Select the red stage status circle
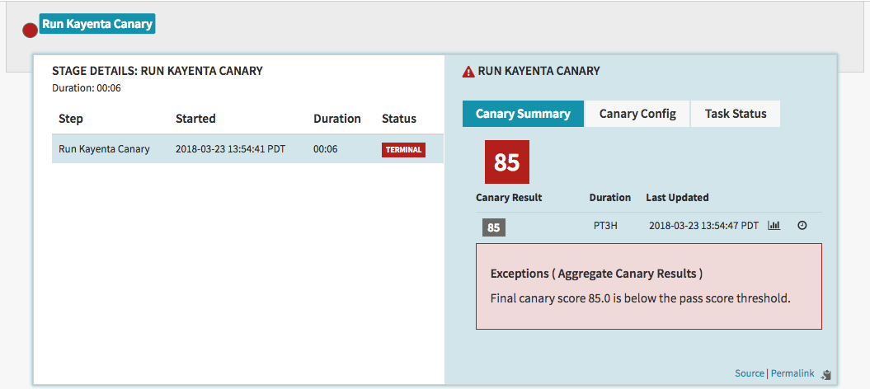 pos(30,31)
